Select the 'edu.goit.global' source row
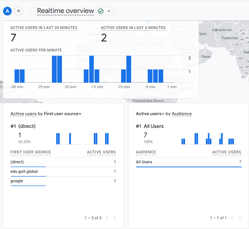 (63, 172)
